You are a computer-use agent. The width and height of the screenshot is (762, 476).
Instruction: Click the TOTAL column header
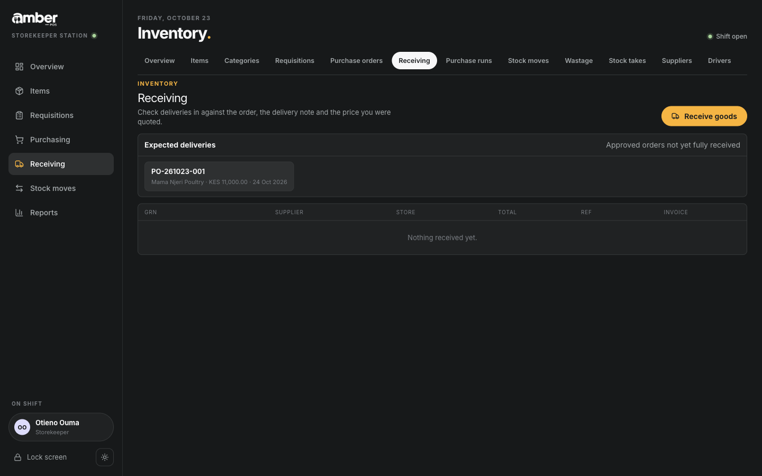click(x=507, y=212)
